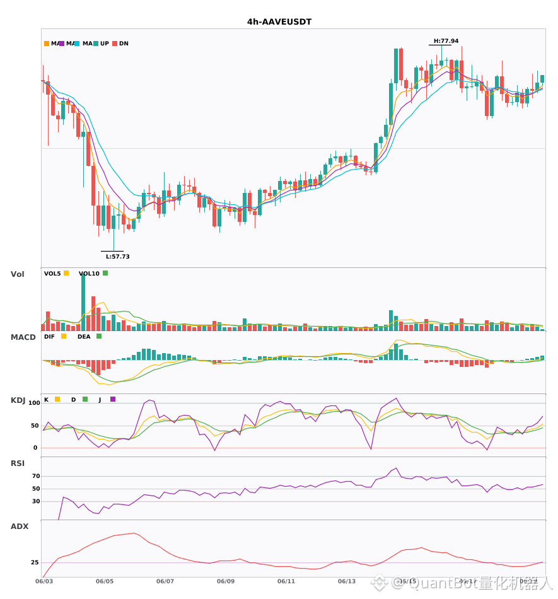The width and height of the screenshot is (558, 599).
Task: Click the 06/03 date label
Action: [x=44, y=581]
